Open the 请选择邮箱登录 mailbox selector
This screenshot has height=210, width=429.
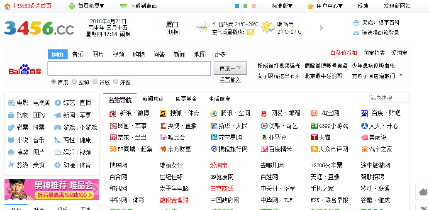[380, 33]
